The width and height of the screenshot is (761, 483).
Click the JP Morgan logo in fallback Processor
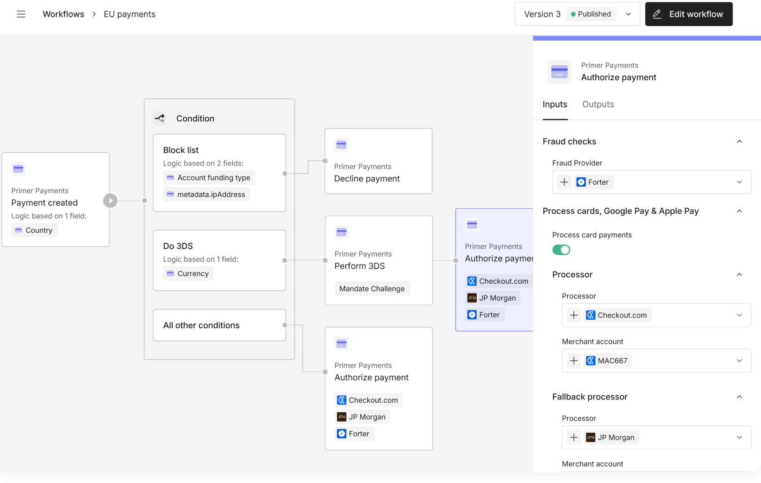coord(591,438)
